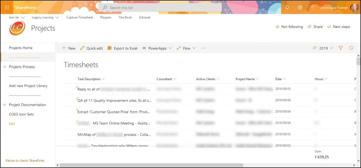Open the information details pane icon

click(x=351, y=48)
